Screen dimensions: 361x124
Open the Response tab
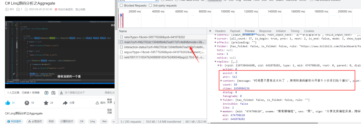tap(265, 31)
